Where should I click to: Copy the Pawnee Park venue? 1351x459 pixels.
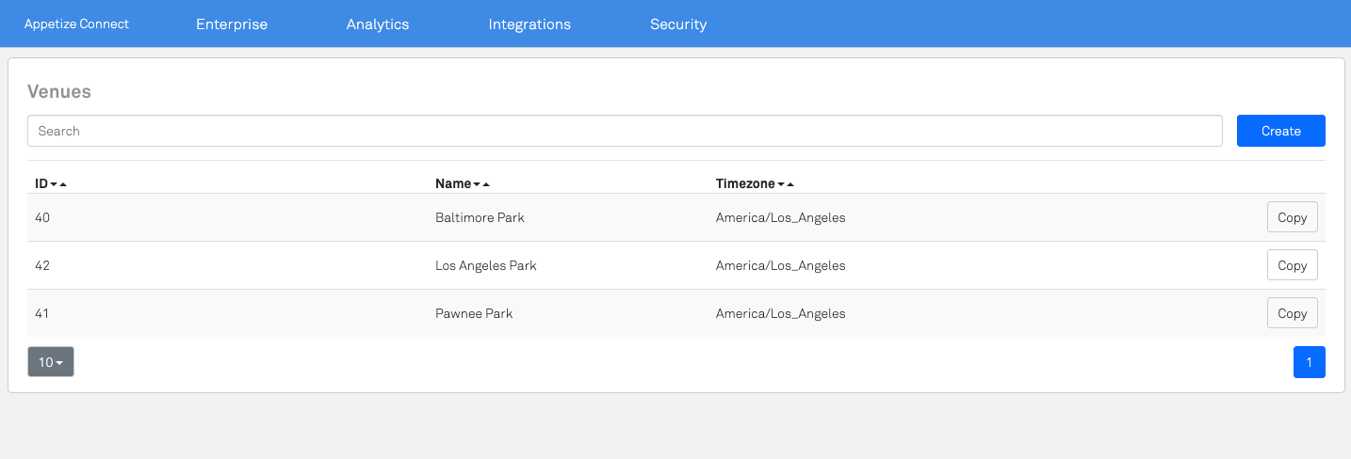tap(1292, 313)
